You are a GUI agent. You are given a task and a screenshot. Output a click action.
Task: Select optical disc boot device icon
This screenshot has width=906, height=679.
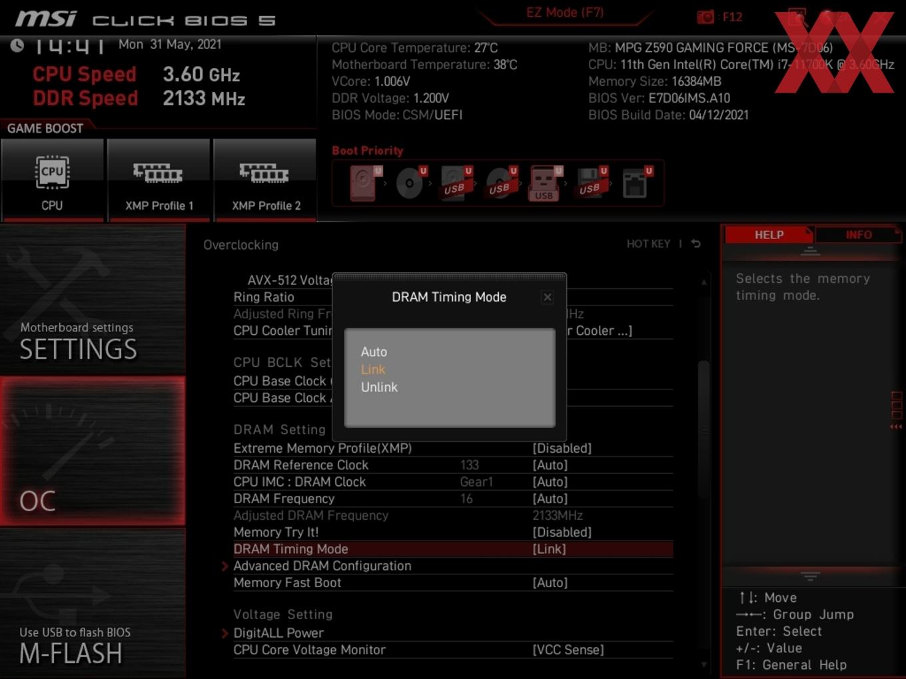tap(410, 183)
